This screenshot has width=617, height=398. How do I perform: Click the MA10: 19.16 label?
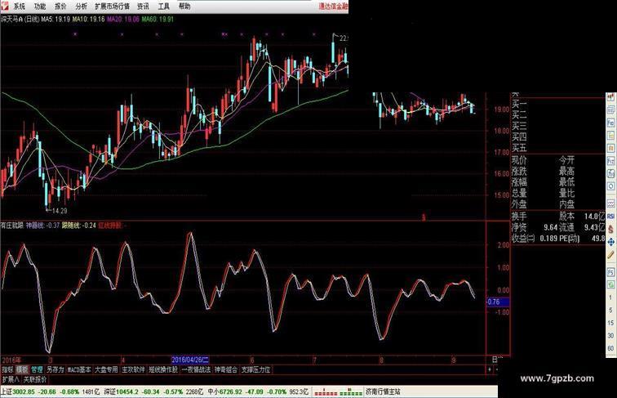[88, 19]
